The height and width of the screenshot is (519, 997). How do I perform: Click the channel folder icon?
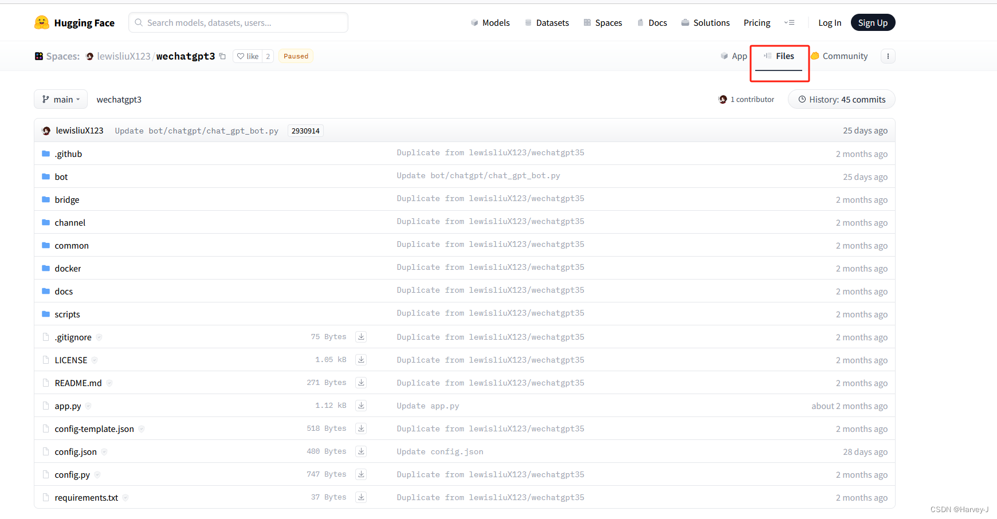coord(46,222)
